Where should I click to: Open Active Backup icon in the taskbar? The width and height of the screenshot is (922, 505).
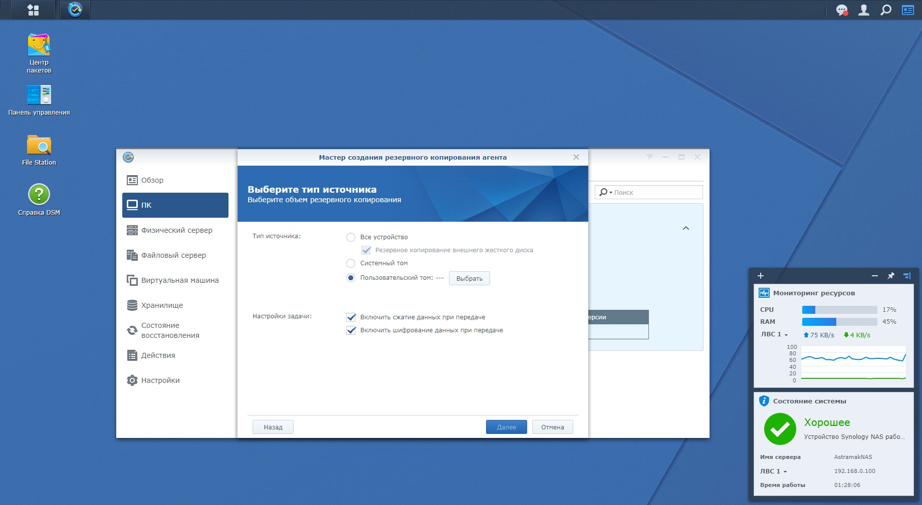(75, 10)
